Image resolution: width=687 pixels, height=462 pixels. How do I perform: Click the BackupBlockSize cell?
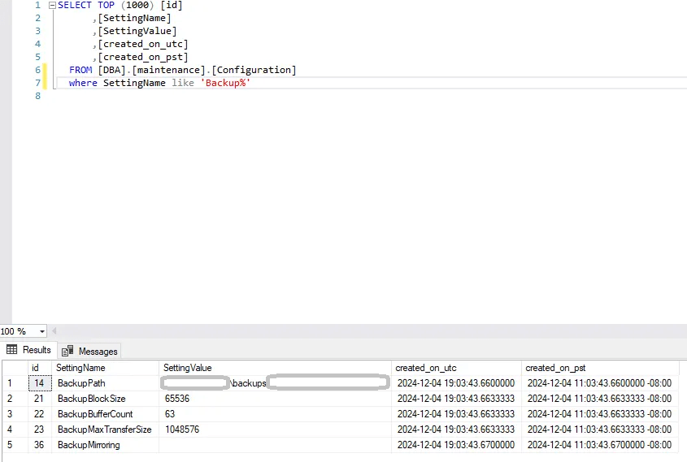click(x=91, y=399)
